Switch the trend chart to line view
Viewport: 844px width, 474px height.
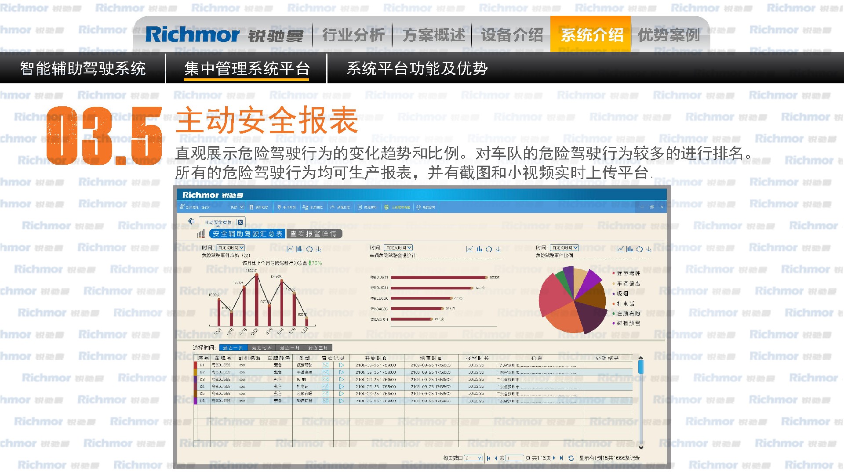(290, 249)
